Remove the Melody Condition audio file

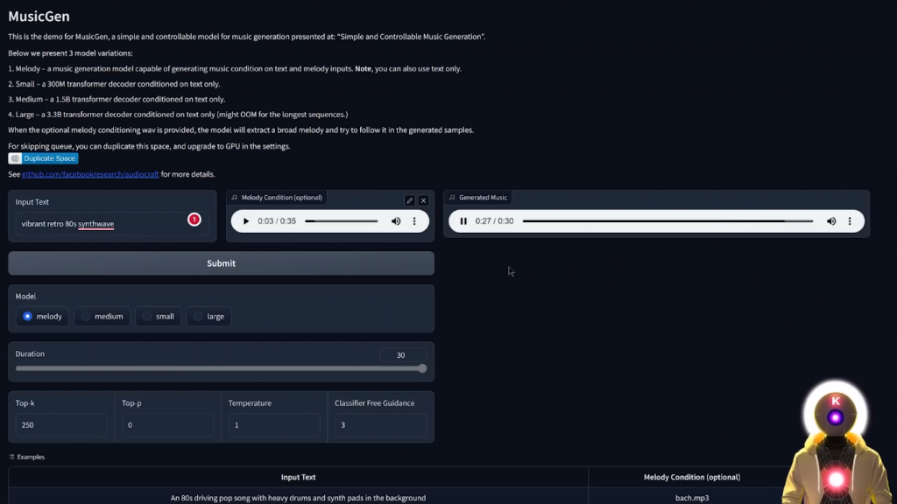tap(423, 200)
